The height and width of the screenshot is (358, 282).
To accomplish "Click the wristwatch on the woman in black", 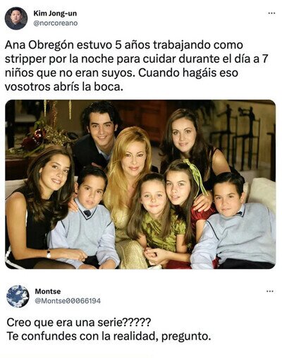I will [x=49, y=253].
